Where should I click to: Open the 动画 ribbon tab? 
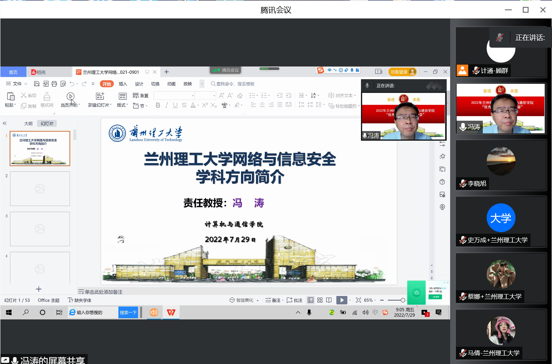click(171, 84)
